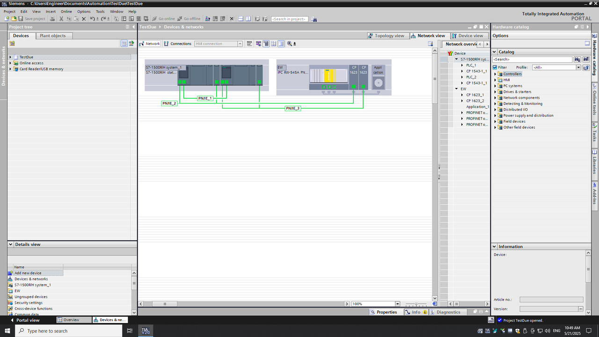Open the Online menu

pos(66,11)
